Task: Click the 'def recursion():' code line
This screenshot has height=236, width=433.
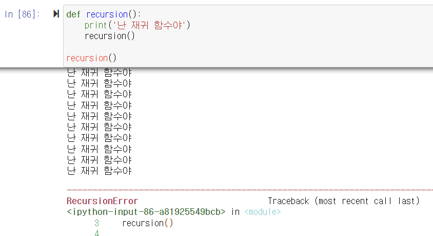Action: [104, 14]
